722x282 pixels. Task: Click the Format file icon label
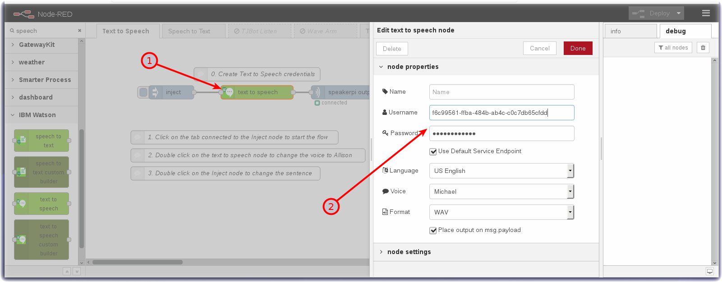396,212
